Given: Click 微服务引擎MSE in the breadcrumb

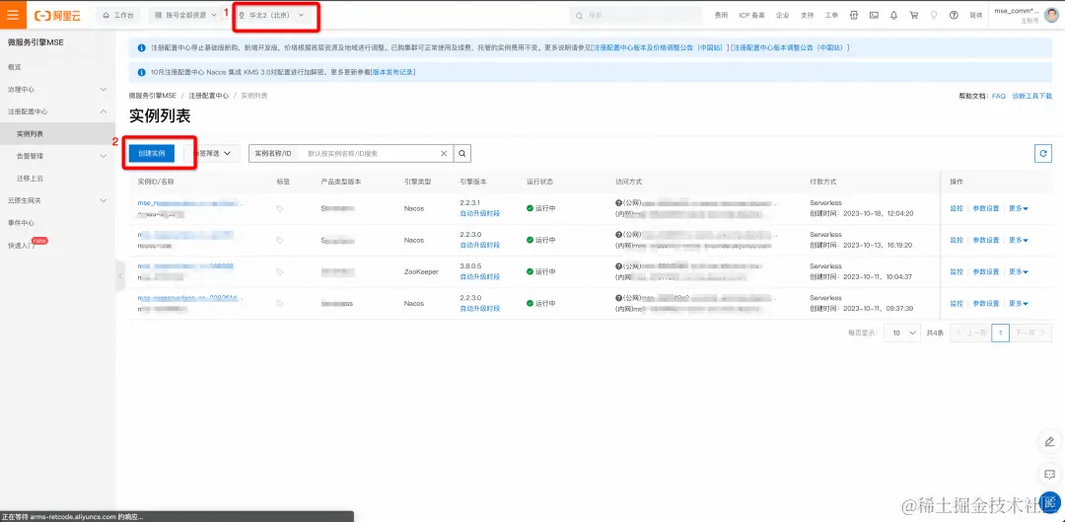Looking at the screenshot, I should tap(152, 96).
